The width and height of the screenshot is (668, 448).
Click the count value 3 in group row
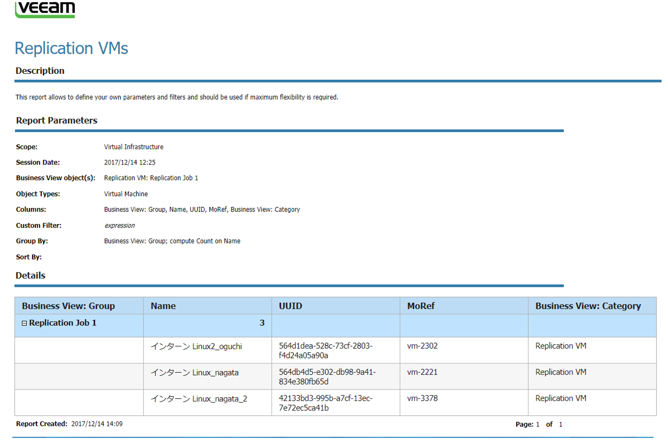[262, 323]
